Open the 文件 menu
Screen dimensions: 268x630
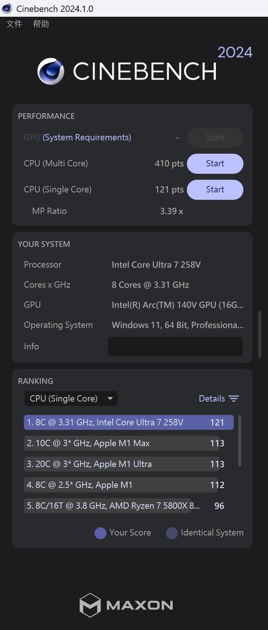coord(14,24)
